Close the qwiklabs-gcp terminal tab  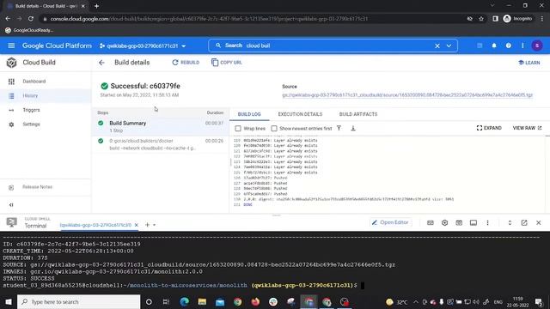point(136,225)
